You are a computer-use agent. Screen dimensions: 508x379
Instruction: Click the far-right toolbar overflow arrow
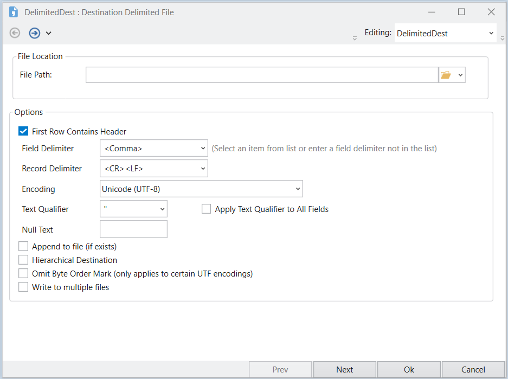(503, 38)
